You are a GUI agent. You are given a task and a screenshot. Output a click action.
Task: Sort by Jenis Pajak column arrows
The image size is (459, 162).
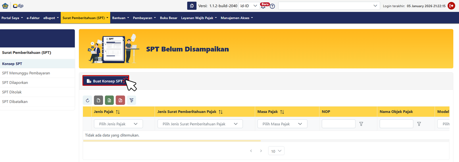[118, 112]
